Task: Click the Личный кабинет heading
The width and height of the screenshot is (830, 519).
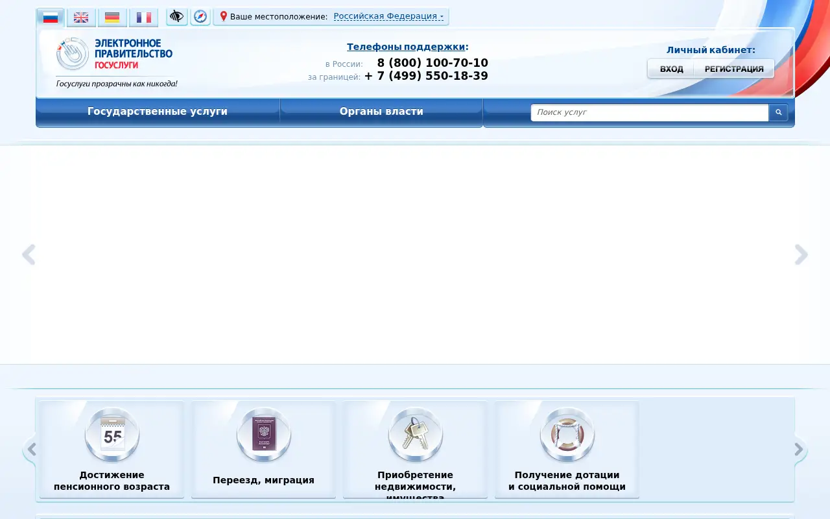Action: click(x=711, y=50)
